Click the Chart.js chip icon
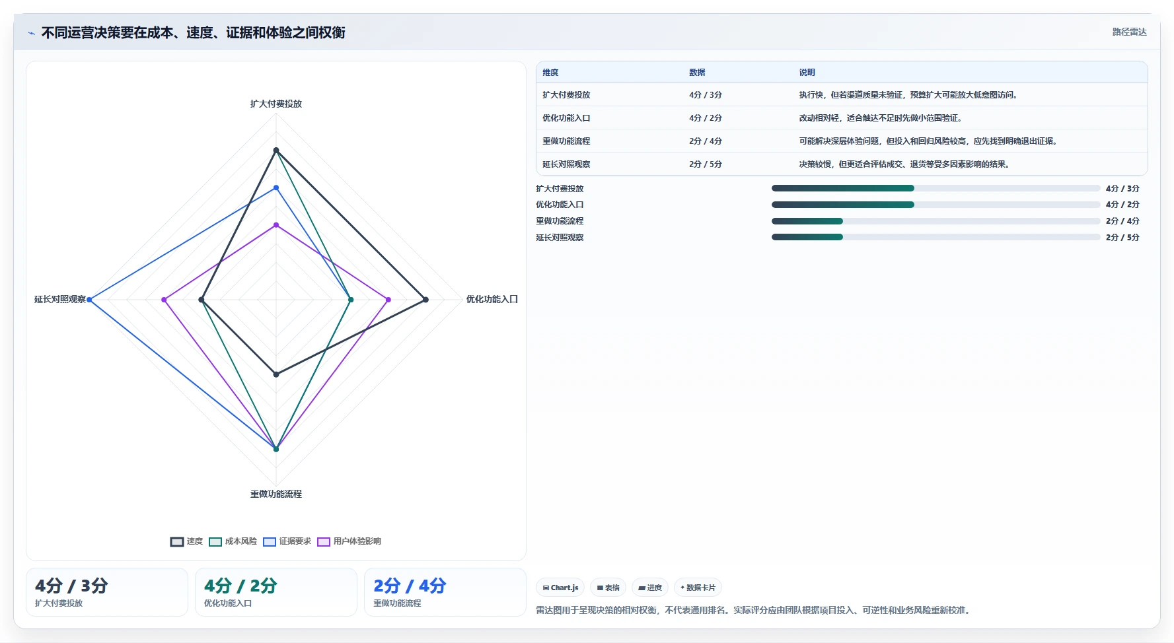 coord(546,588)
